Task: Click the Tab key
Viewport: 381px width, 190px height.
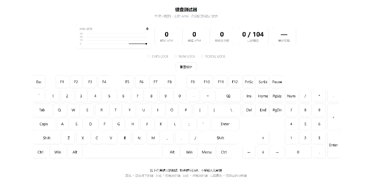Action: (42, 110)
